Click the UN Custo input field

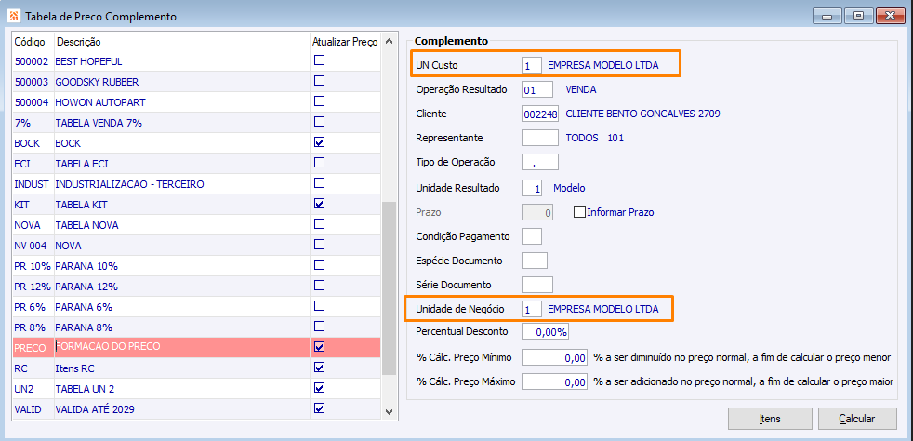(532, 65)
